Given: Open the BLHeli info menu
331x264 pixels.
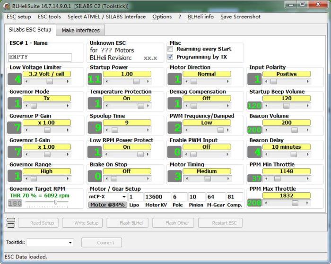Looking at the screenshot, I should [200, 17].
